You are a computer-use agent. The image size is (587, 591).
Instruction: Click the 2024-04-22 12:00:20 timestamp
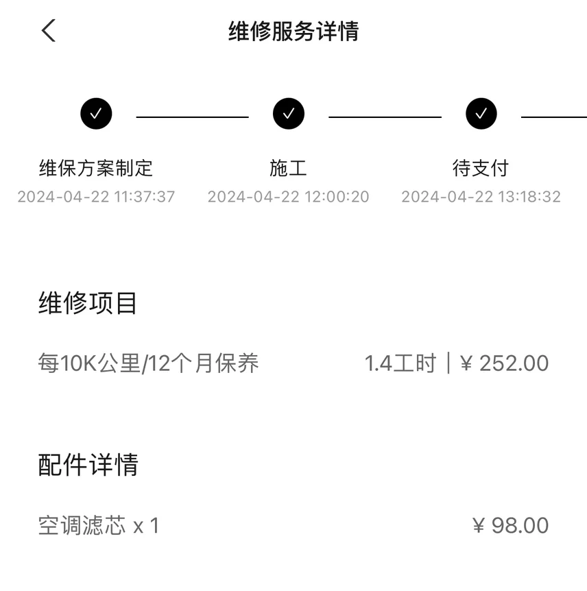[289, 197]
